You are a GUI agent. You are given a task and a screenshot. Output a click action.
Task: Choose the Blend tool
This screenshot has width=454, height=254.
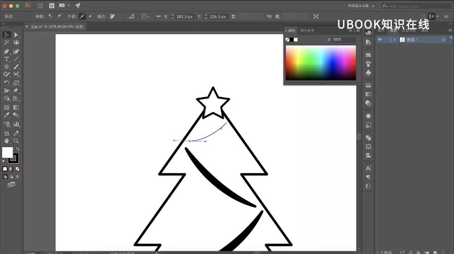click(16, 115)
